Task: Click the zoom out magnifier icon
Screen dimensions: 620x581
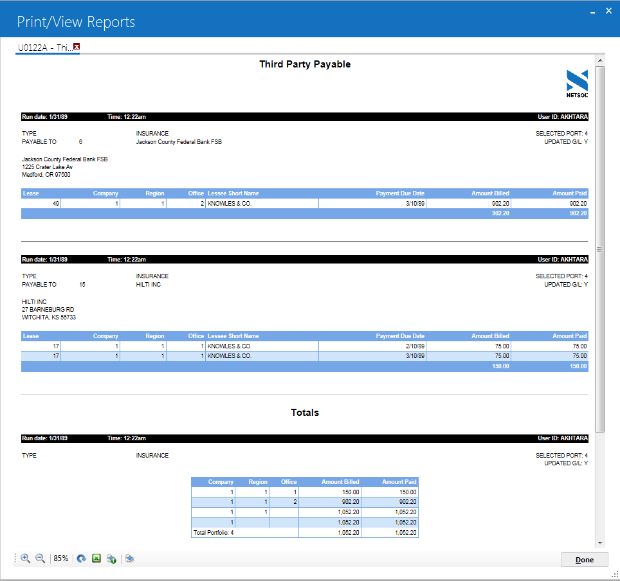Action: coord(41,559)
